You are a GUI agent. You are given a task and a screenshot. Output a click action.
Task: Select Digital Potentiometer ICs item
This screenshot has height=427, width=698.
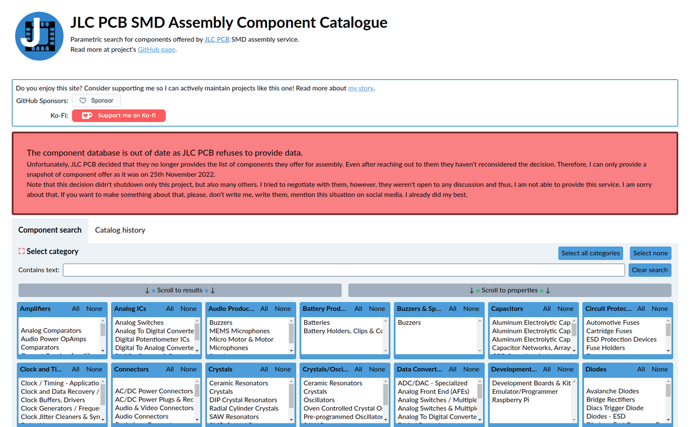[152, 339]
